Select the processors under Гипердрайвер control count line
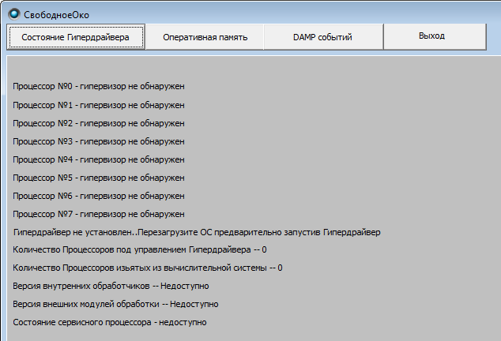 tap(140, 250)
